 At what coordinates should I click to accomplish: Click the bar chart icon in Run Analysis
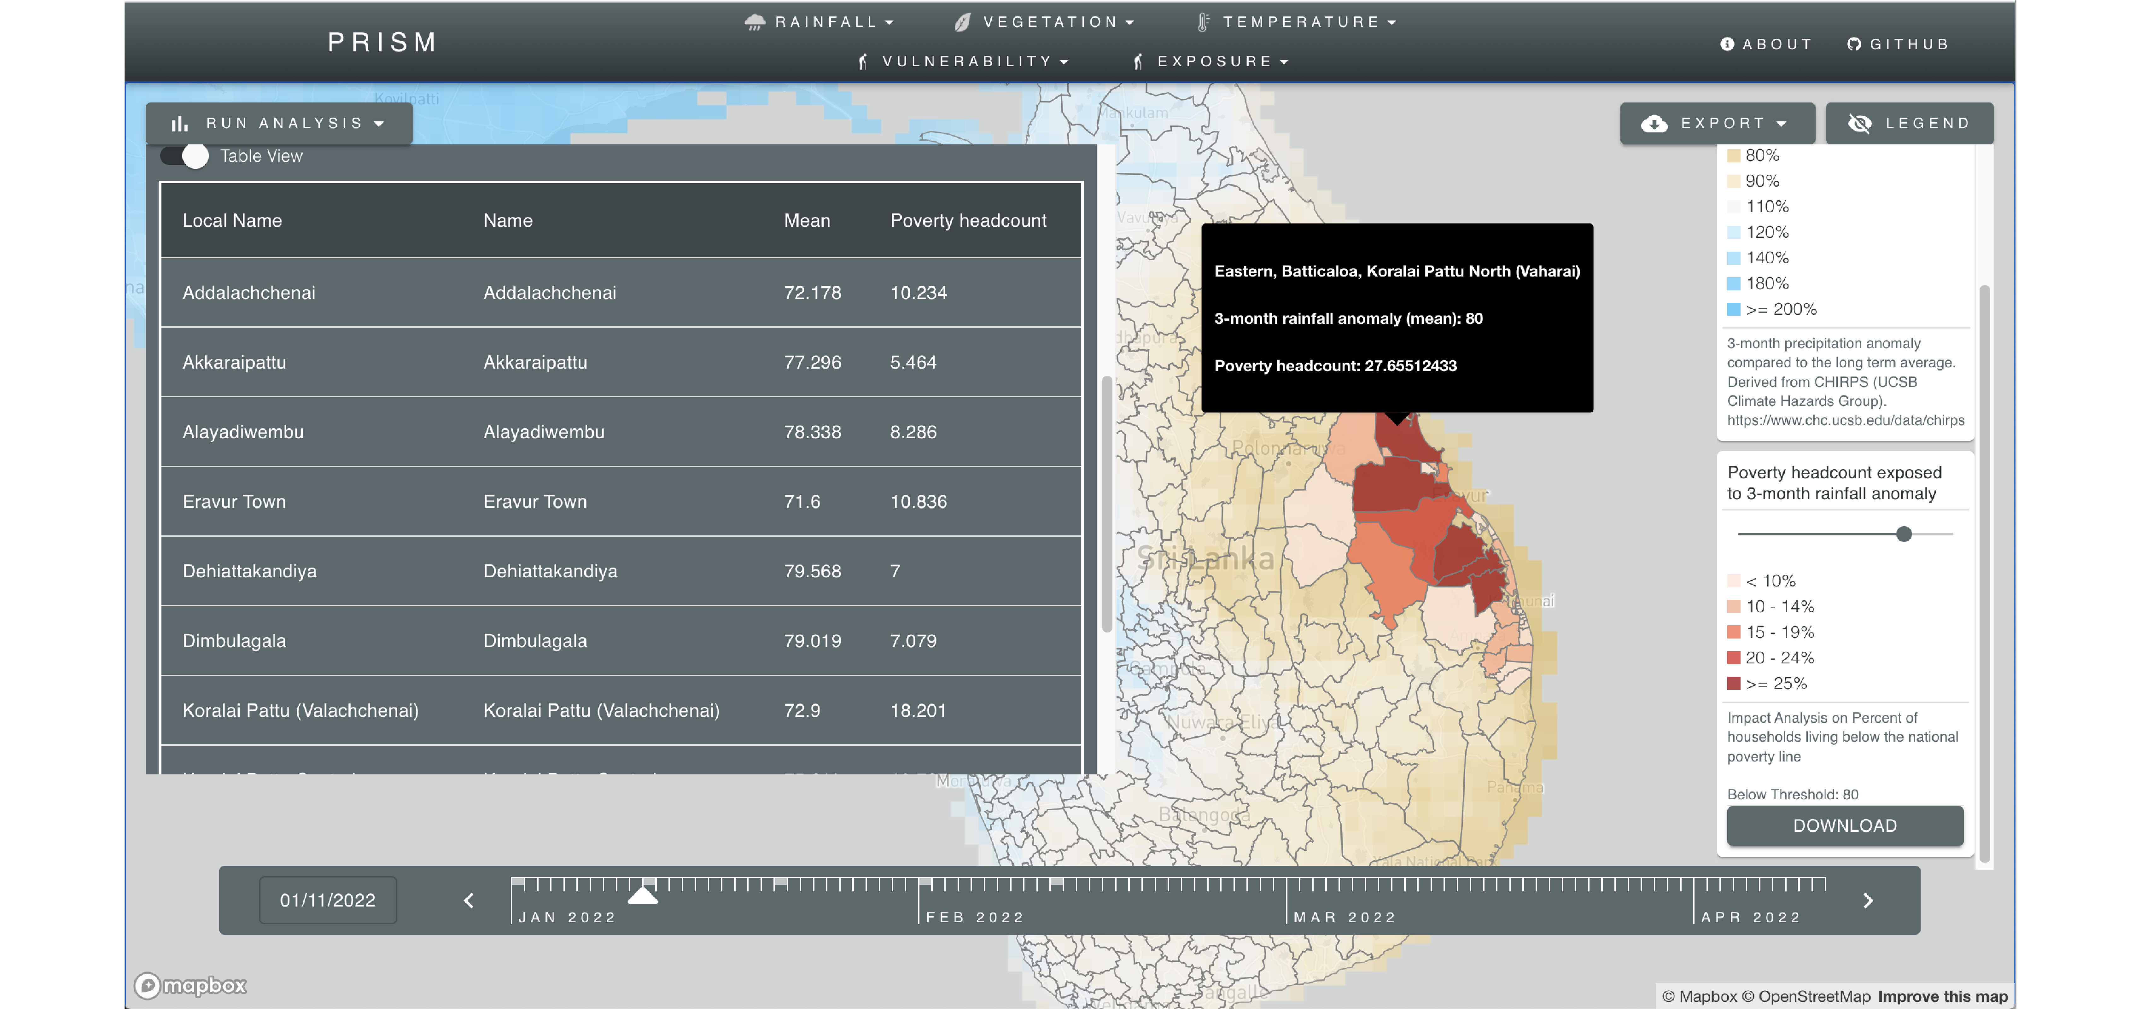tap(179, 124)
